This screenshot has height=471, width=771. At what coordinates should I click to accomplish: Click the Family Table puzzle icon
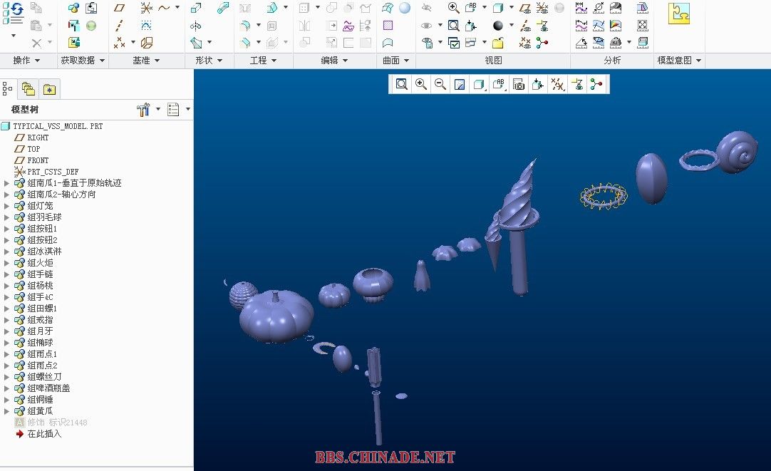click(x=678, y=14)
